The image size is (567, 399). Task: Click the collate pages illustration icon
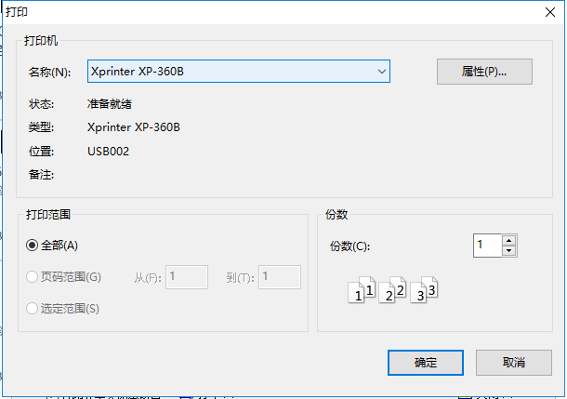point(392,290)
